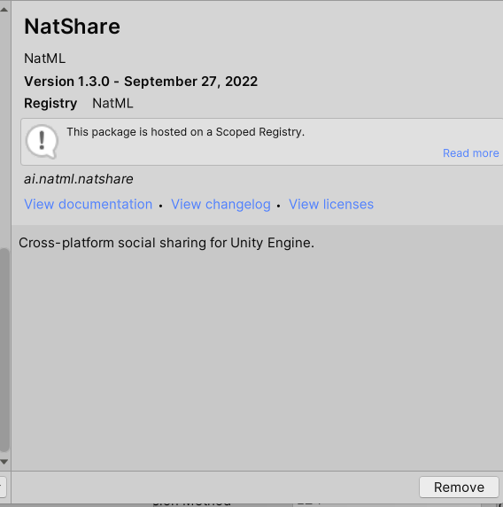This screenshot has width=503, height=507.
Task: Click the vertical scrollbar thumb
Action: [x=4, y=350]
